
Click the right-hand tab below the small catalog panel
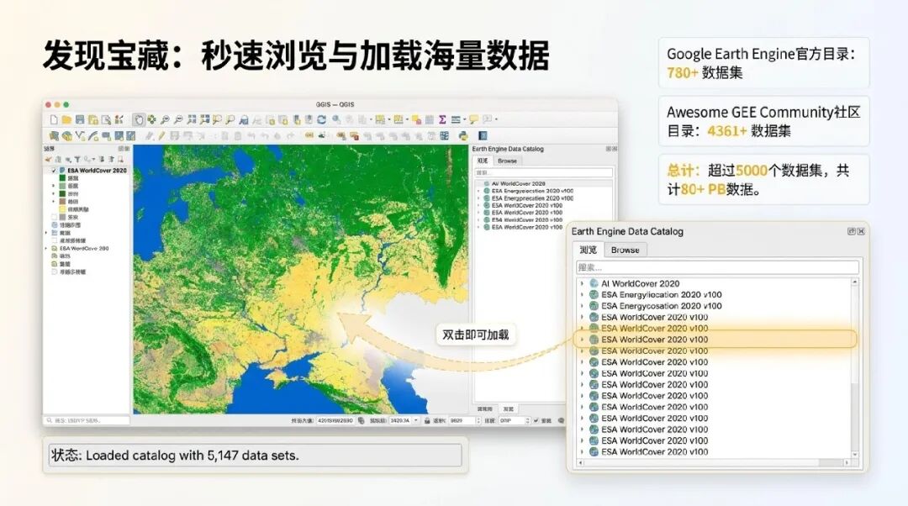point(509,408)
